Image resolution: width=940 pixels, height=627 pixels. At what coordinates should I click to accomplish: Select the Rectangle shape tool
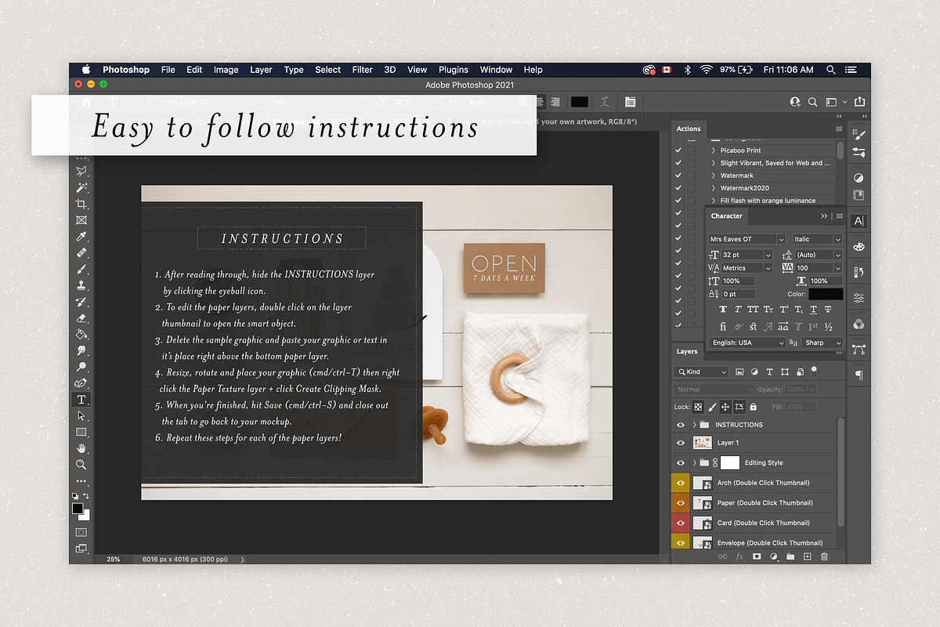[x=81, y=432]
